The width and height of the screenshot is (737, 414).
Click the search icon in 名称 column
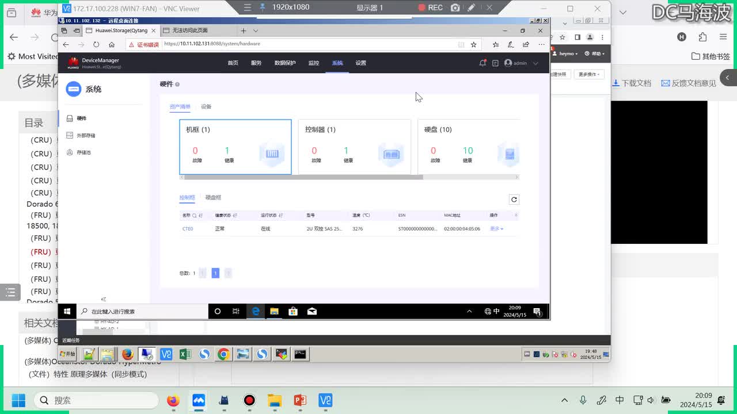click(194, 216)
